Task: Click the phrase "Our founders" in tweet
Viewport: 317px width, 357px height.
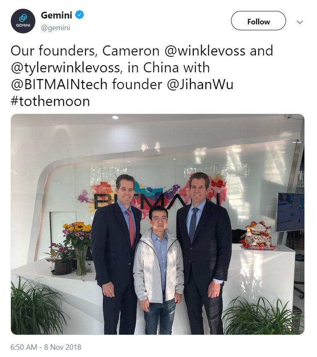Action: click(x=54, y=51)
